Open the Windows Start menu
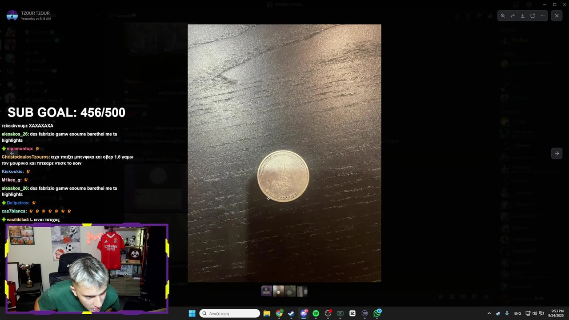The height and width of the screenshot is (320, 569). coord(192,313)
